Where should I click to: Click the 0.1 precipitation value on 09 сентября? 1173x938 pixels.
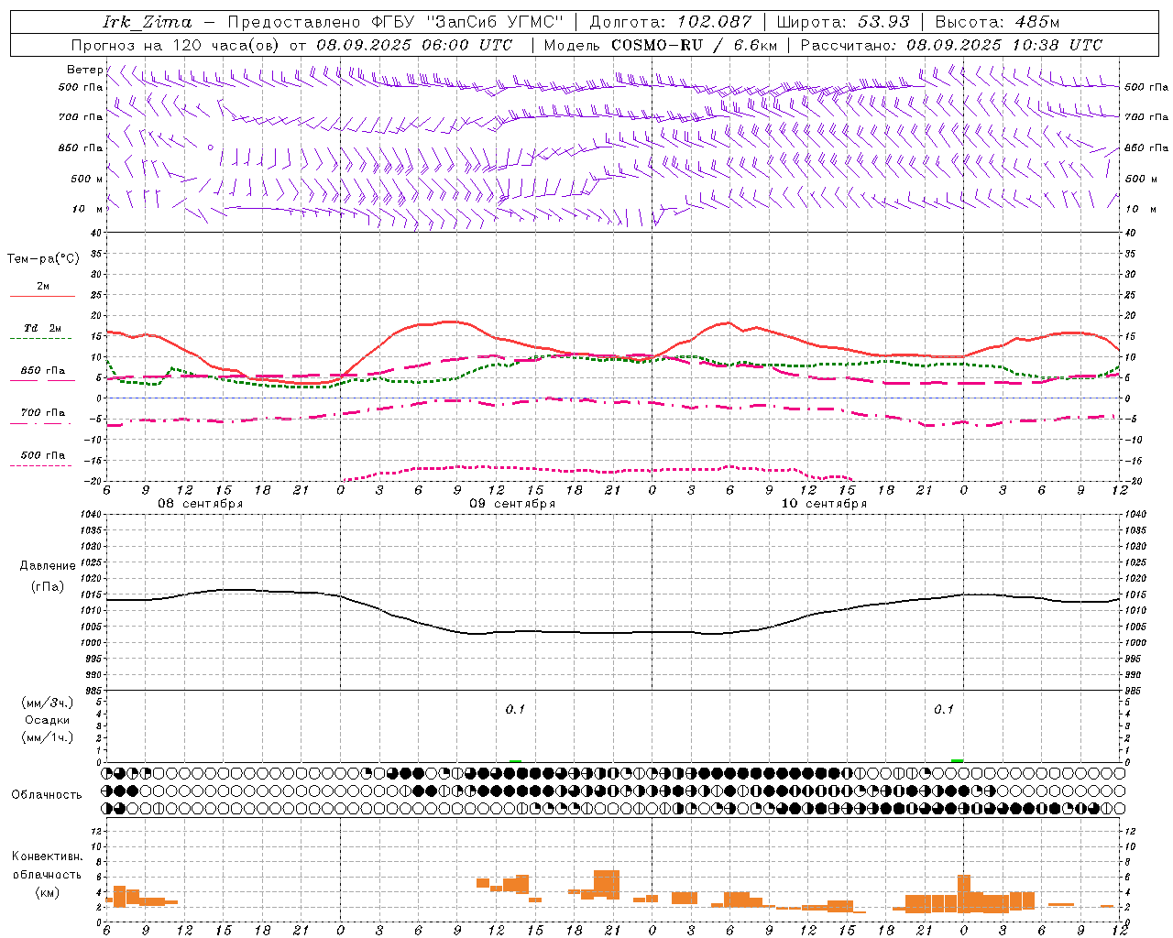(x=515, y=709)
